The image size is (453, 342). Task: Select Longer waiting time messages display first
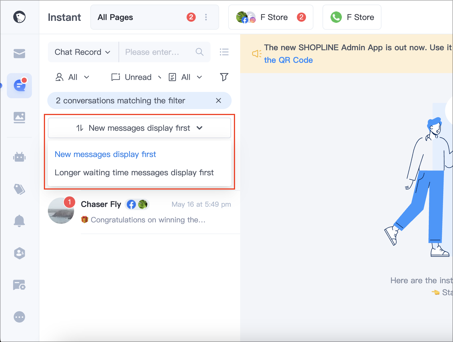pos(134,172)
